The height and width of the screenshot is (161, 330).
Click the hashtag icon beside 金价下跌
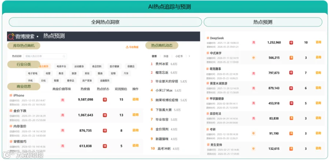click(x=11, y=111)
